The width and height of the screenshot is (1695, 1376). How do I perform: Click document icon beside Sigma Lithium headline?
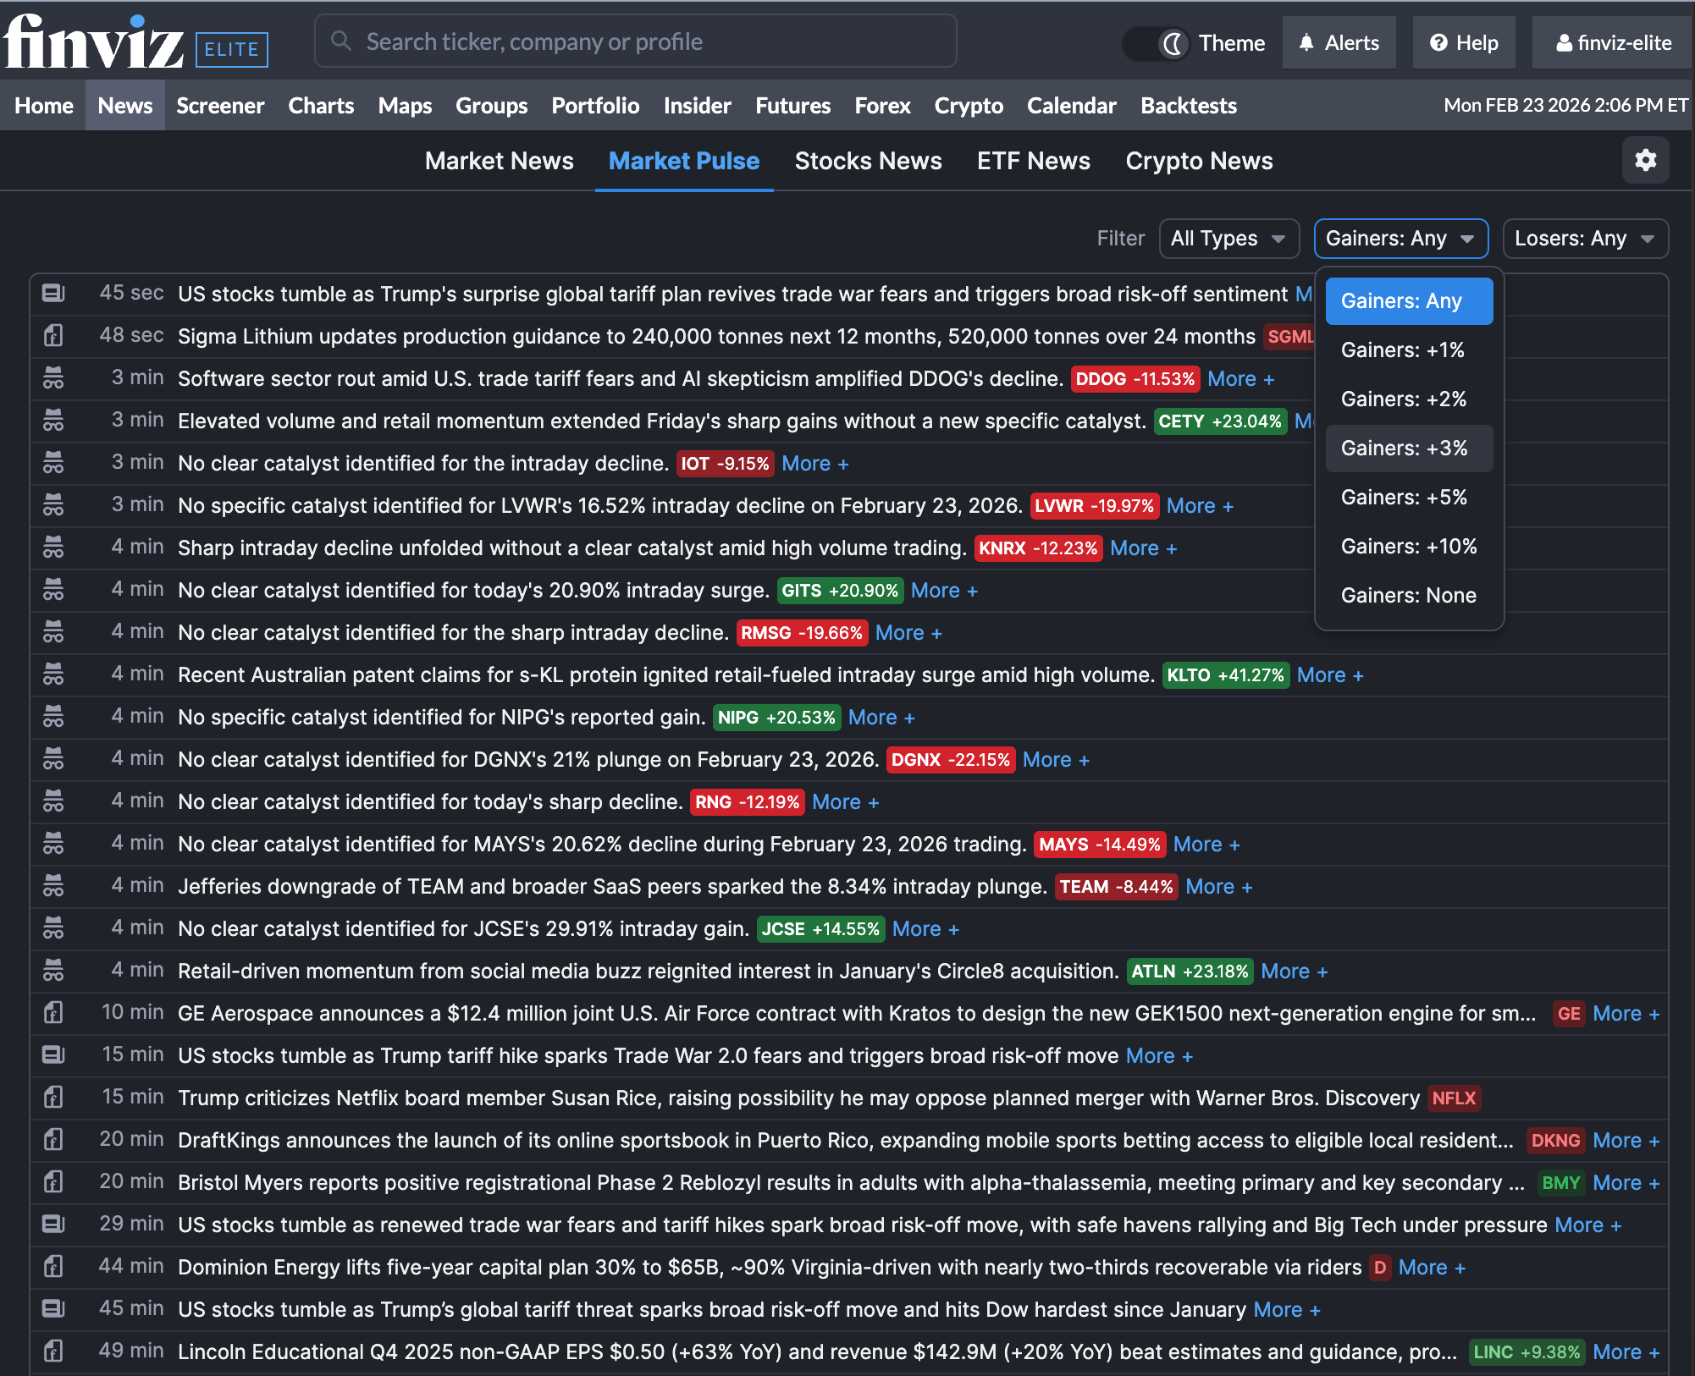click(x=53, y=336)
